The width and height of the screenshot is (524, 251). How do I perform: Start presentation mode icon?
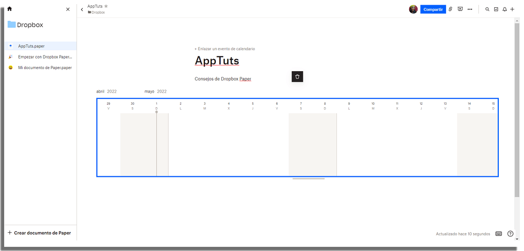(x=460, y=9)
